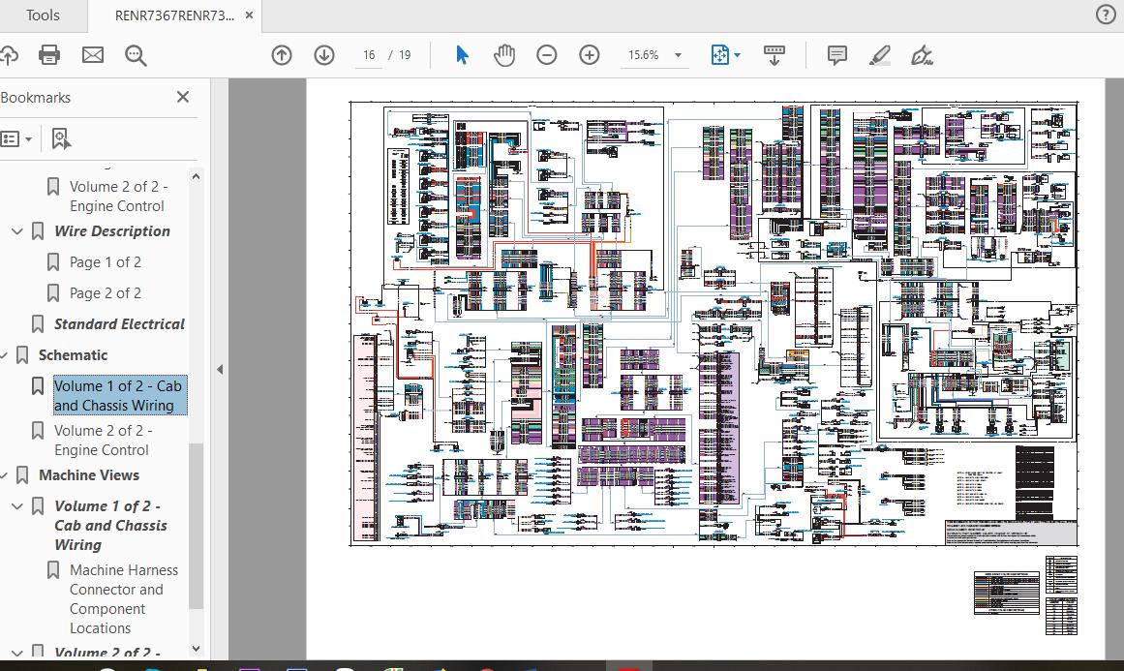Click the page number field showing 16
This screenshot has height=671, width=1124.
[x=369, y=55]
